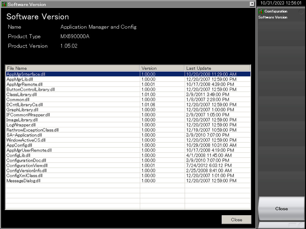
Task: Select the IFCommonWrapper.dll row
Action: coord(128,115)
